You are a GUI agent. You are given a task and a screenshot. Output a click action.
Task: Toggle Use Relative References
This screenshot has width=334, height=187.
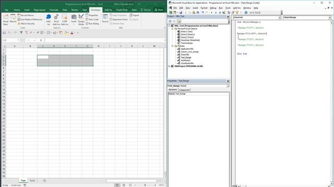(30, 19)
